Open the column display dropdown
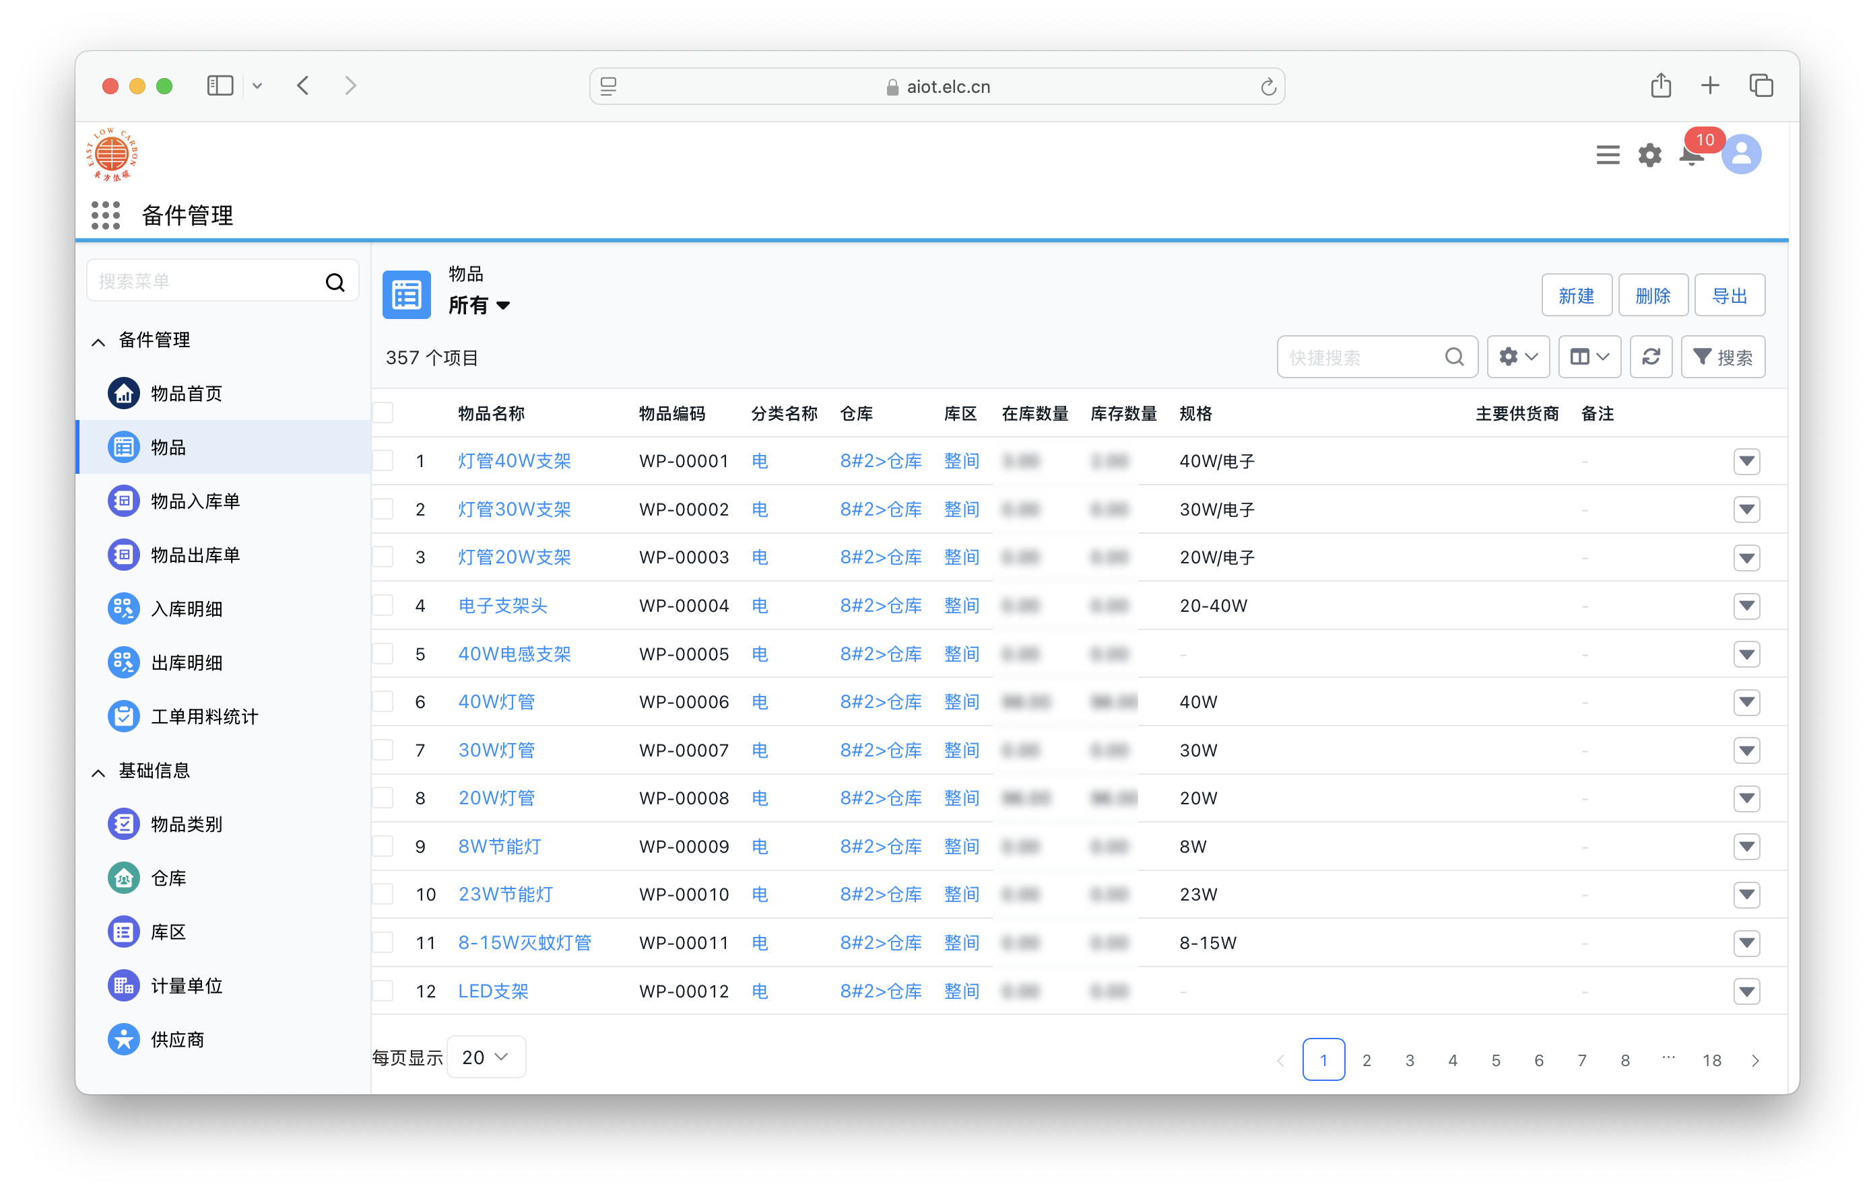The width and height of the screenshot is (1875, 1194). [x=1589, y=357]
